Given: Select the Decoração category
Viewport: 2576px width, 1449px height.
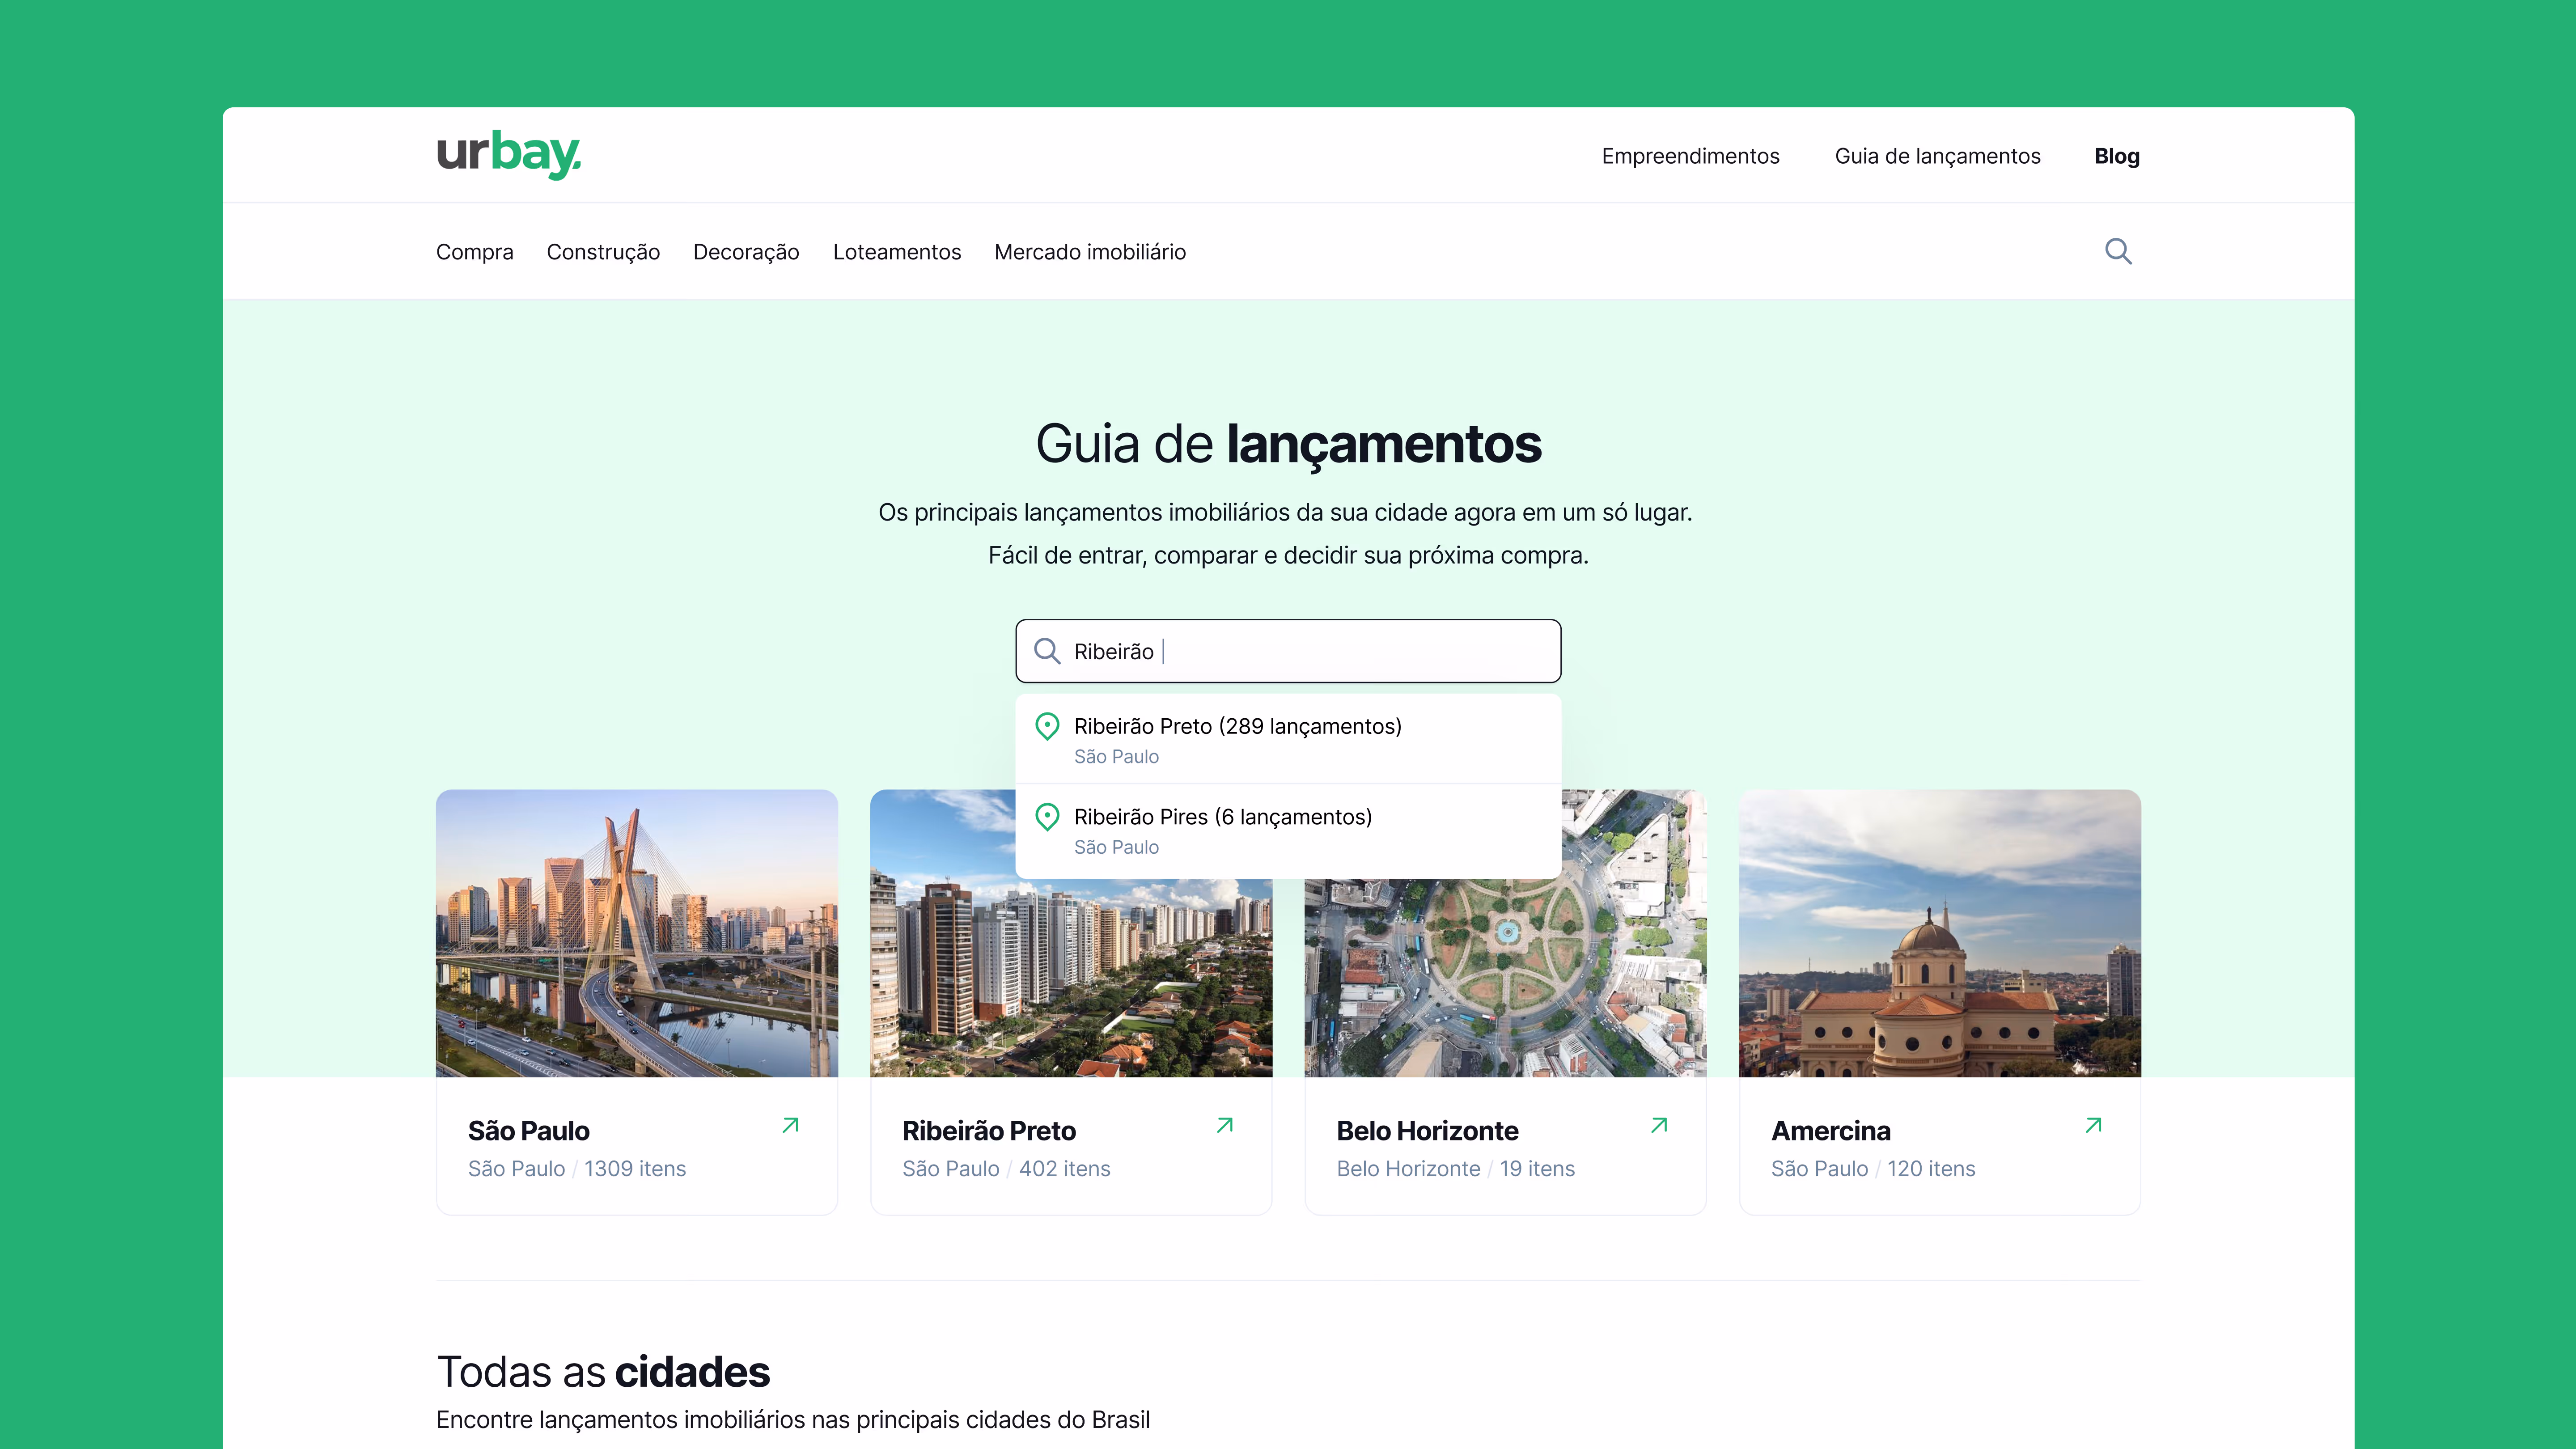Looking at the screenshot, I should (746, 252).
